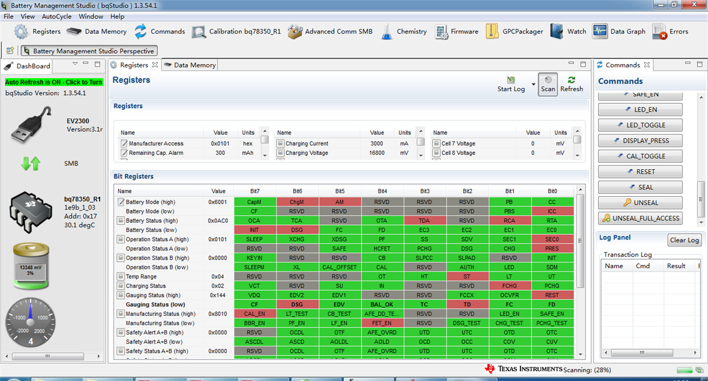Screen dimensions: 708x381
Task: Open the Chemistry flask tool
Action: (x=386, y=32)
